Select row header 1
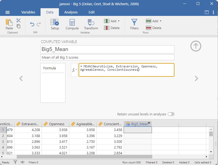The height and width of the screenshot is (165, 218). tap(3, 130)
